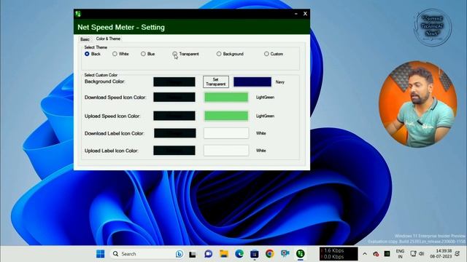Open File Explorer from the taskbar
Viewport: 467px width, 262px height.
coord(224,254)
